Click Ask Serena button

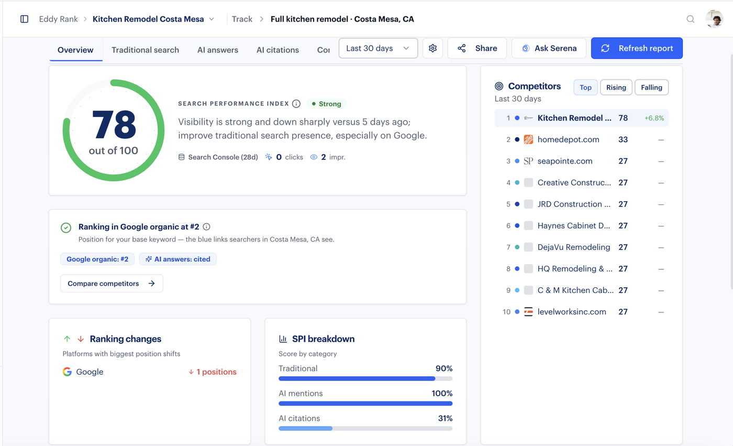coord(549,48)
